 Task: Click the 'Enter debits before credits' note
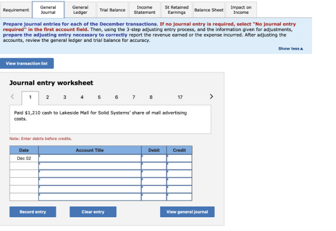click(41, 138)
